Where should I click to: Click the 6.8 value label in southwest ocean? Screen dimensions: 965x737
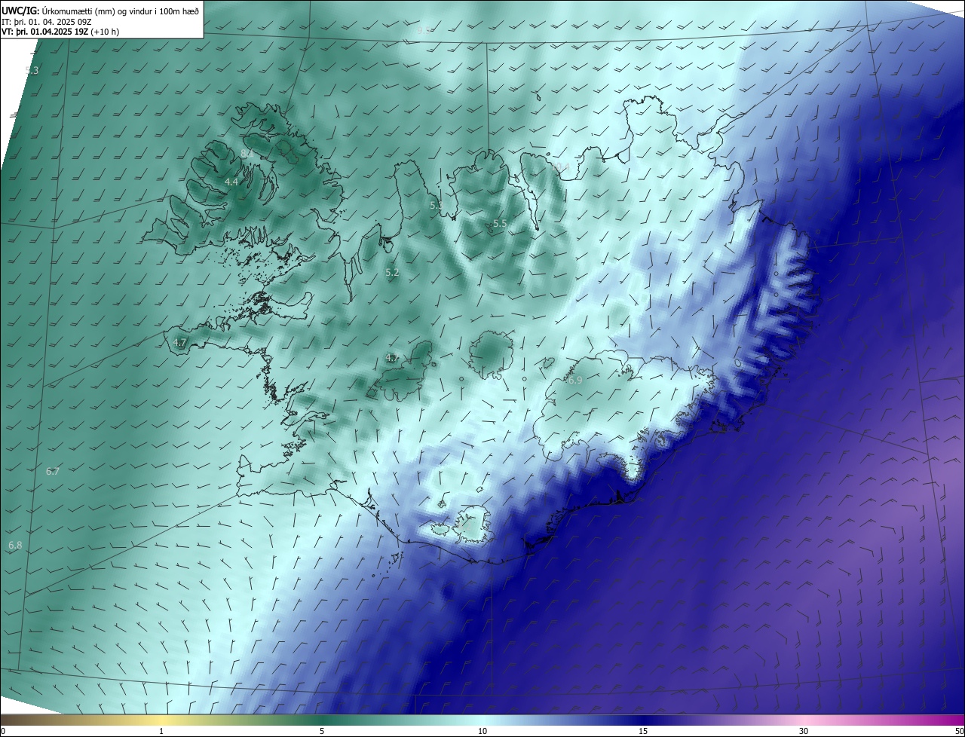tap(15, 546)
